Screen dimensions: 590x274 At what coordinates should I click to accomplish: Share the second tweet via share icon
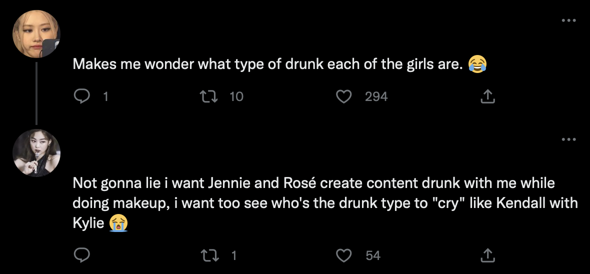click(x=487, y=255)
